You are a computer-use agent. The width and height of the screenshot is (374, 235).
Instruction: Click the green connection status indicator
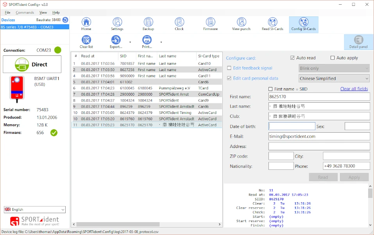pos(58,50)
